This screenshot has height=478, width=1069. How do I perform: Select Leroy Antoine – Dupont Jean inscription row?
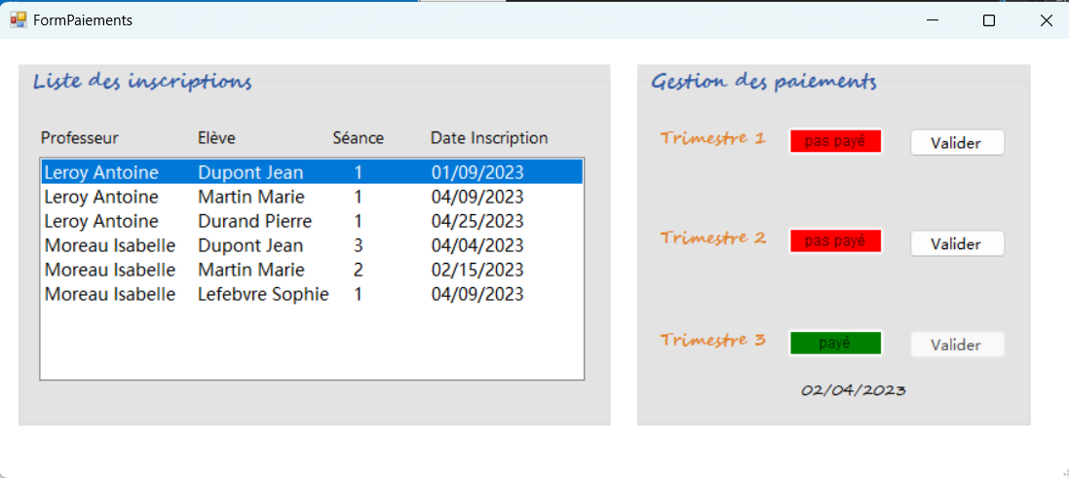(312, 172)
